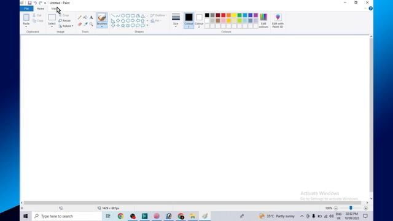Select the Text tool

click(91, 17)
